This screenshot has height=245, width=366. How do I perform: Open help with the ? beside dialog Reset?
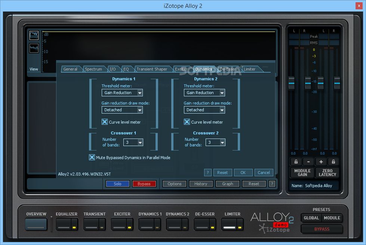[208, 173]
